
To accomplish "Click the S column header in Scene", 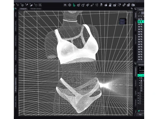I will [141, 17].
